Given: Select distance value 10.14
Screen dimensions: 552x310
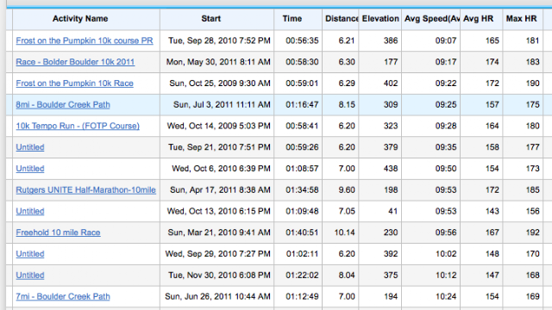Looking at the screenshot, I should coord(344,232).
